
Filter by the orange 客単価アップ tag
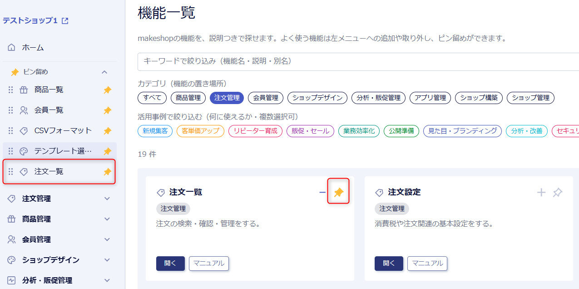(x=200, y=131)
